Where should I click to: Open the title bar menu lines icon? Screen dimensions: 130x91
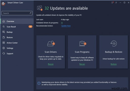tap(116, 3)
